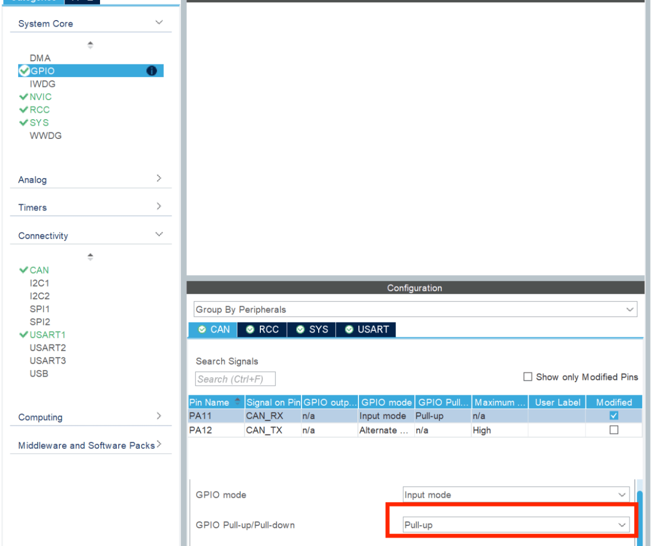Click the Input mode cell for PA11
The image size is (655, 546).
click(x=387, y=416)
